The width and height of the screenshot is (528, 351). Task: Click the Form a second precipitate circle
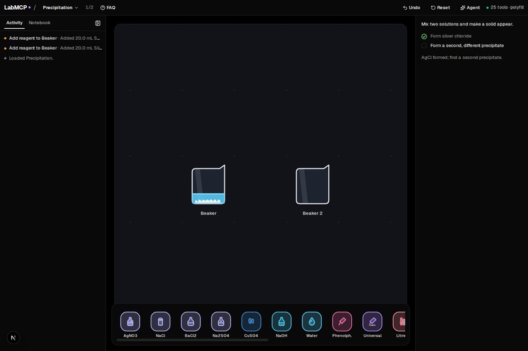coord(424,46)
